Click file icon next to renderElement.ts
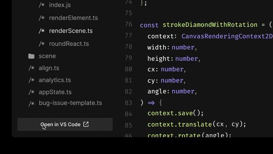The image size is (273, 154). coord(42,18)
